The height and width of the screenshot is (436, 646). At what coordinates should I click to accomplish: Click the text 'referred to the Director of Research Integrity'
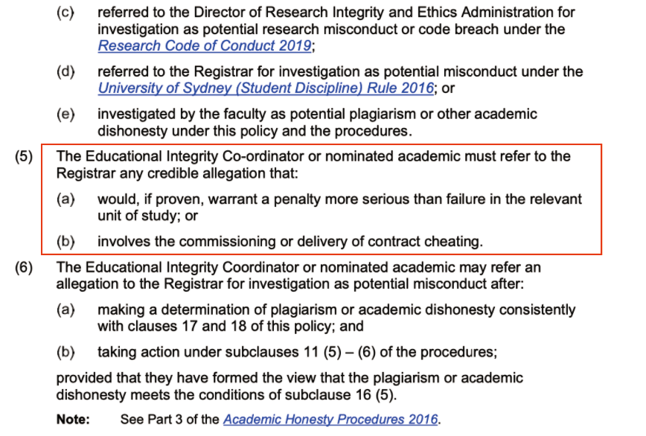(246, 14)
